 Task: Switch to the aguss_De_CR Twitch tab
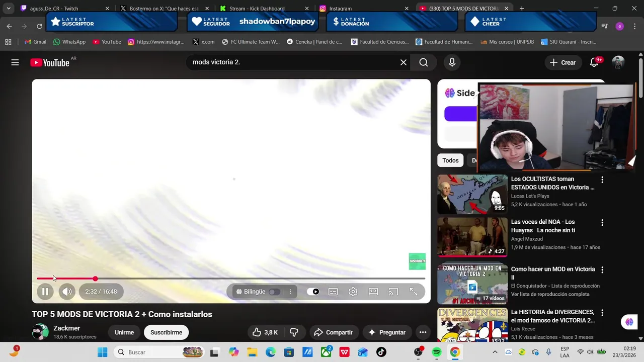(64, 9)
